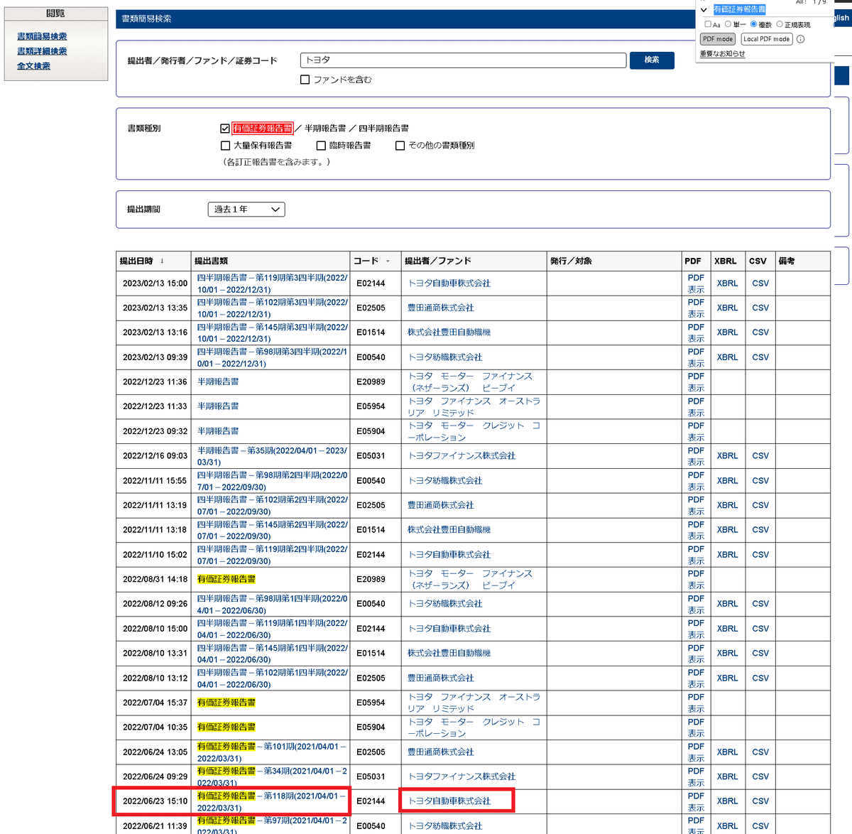Open PDF 表示 for the 2022/06/23 15:10 row

[x=696, y=801]
